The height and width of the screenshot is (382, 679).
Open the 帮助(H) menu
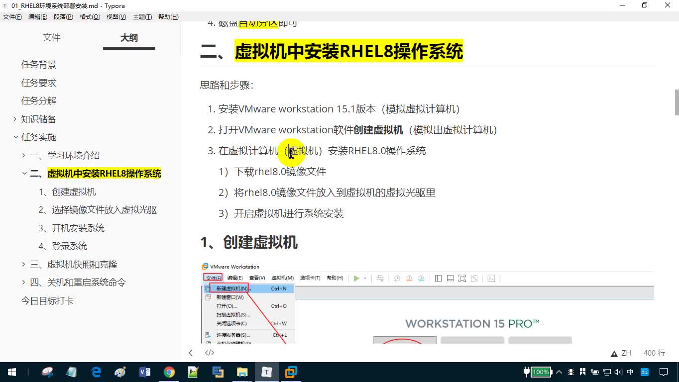pyautogui.click(x=168, y=17)
